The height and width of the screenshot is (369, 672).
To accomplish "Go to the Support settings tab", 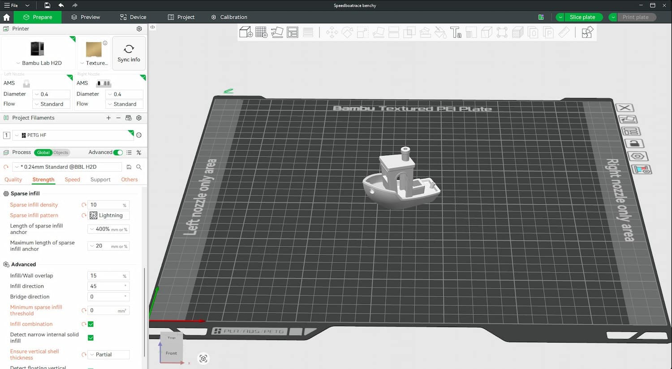I will point(100,180).
